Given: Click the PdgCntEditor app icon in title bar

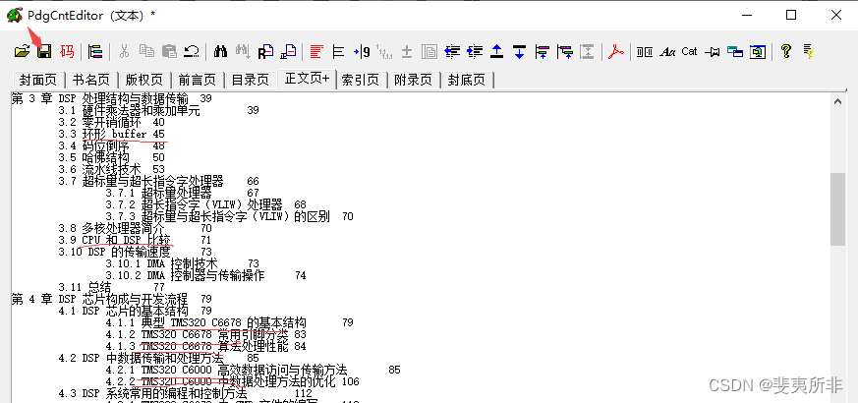Looking at the screenshot, I should pyautogui.click(x=15, y=16).
